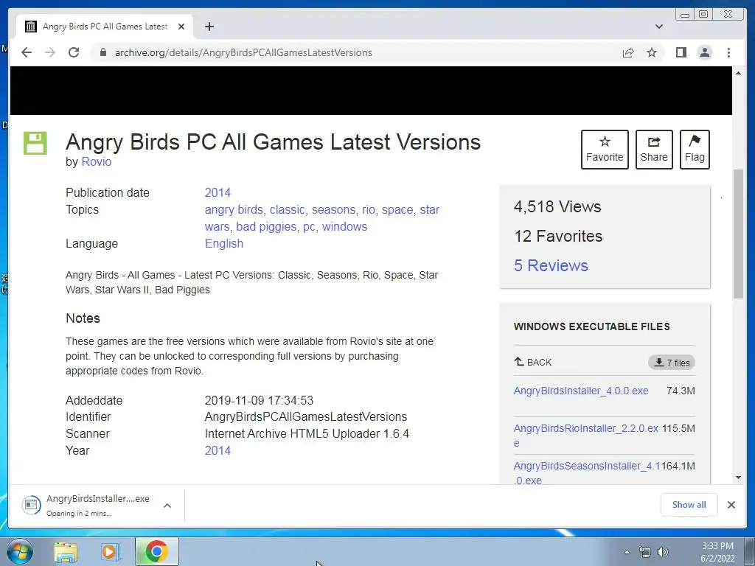Close the downloads bar

coord(731,505)
